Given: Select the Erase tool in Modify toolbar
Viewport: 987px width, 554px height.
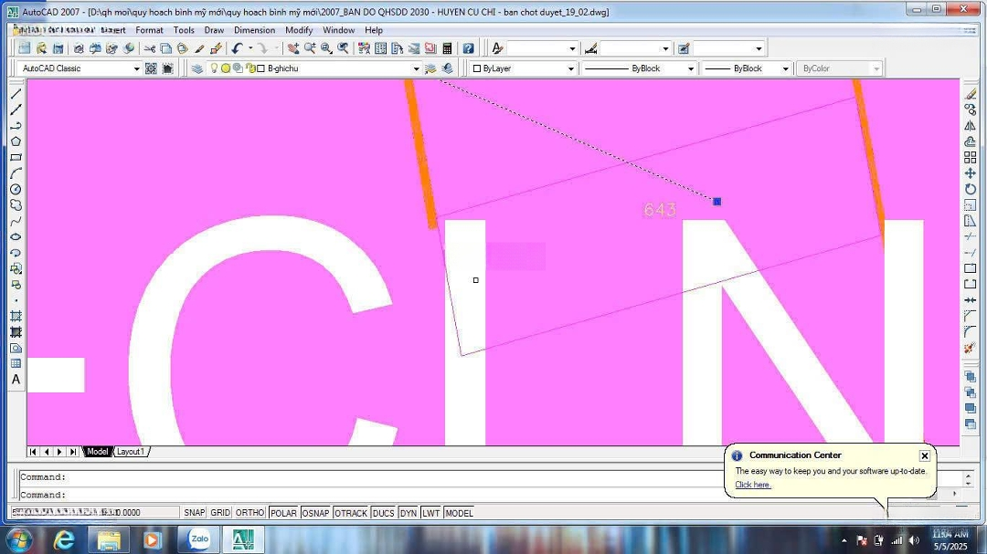Looking at the screenshot, I should 971,94.
